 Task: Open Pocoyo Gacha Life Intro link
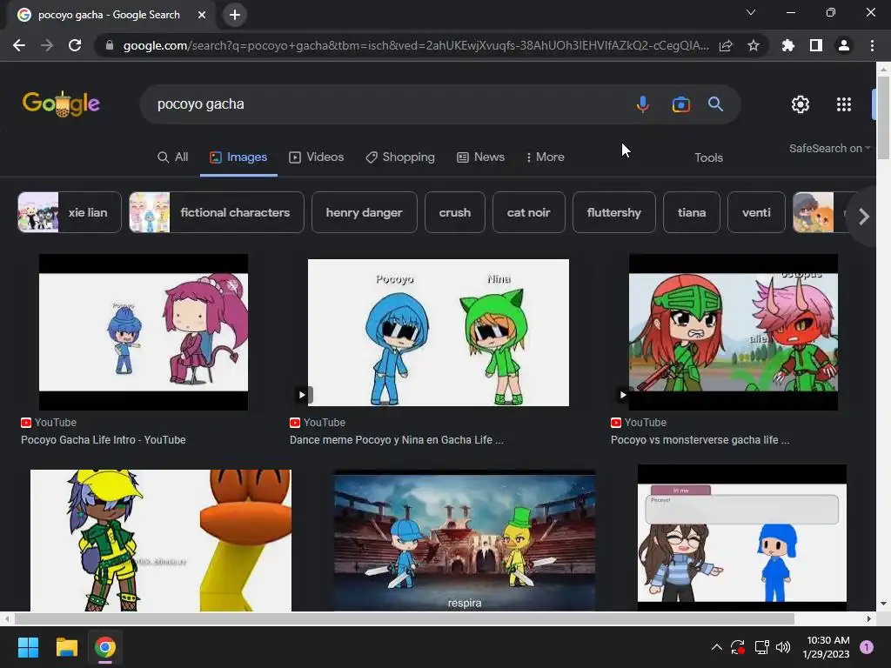click(x=104, y=439)
